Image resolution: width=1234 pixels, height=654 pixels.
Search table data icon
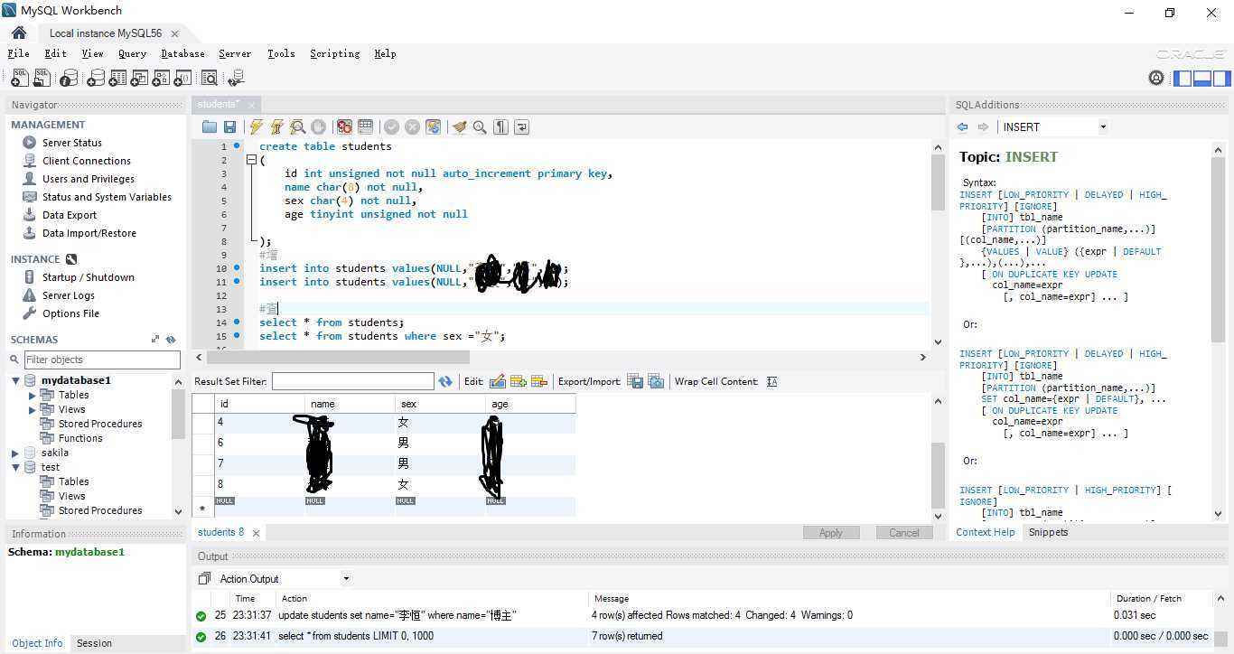point(210,79)
